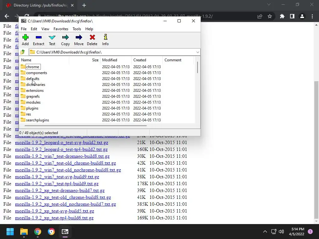This screenshot has width=319, height=239.
Task: Close the Directory Listing tab
Action: (x=72, y=5)
